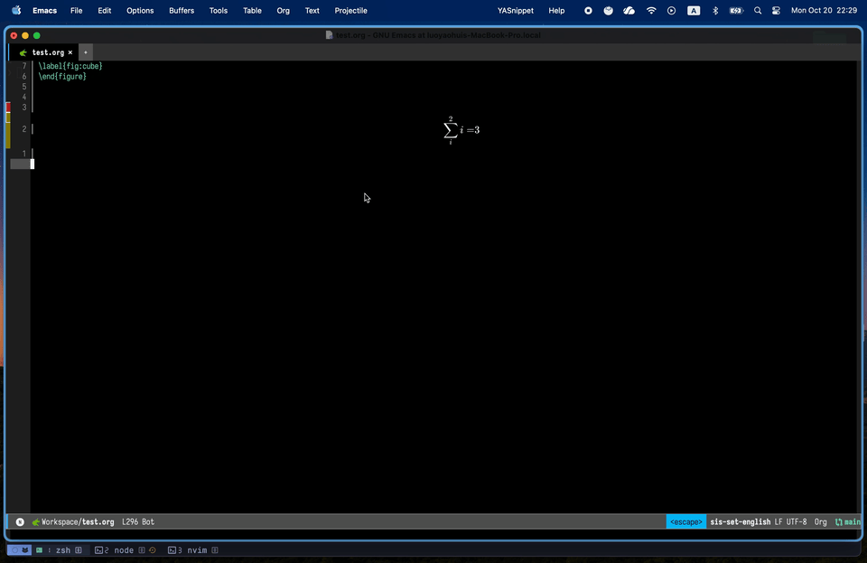Open the Apple menu
The image size is (867, 563).
(15, 10)
